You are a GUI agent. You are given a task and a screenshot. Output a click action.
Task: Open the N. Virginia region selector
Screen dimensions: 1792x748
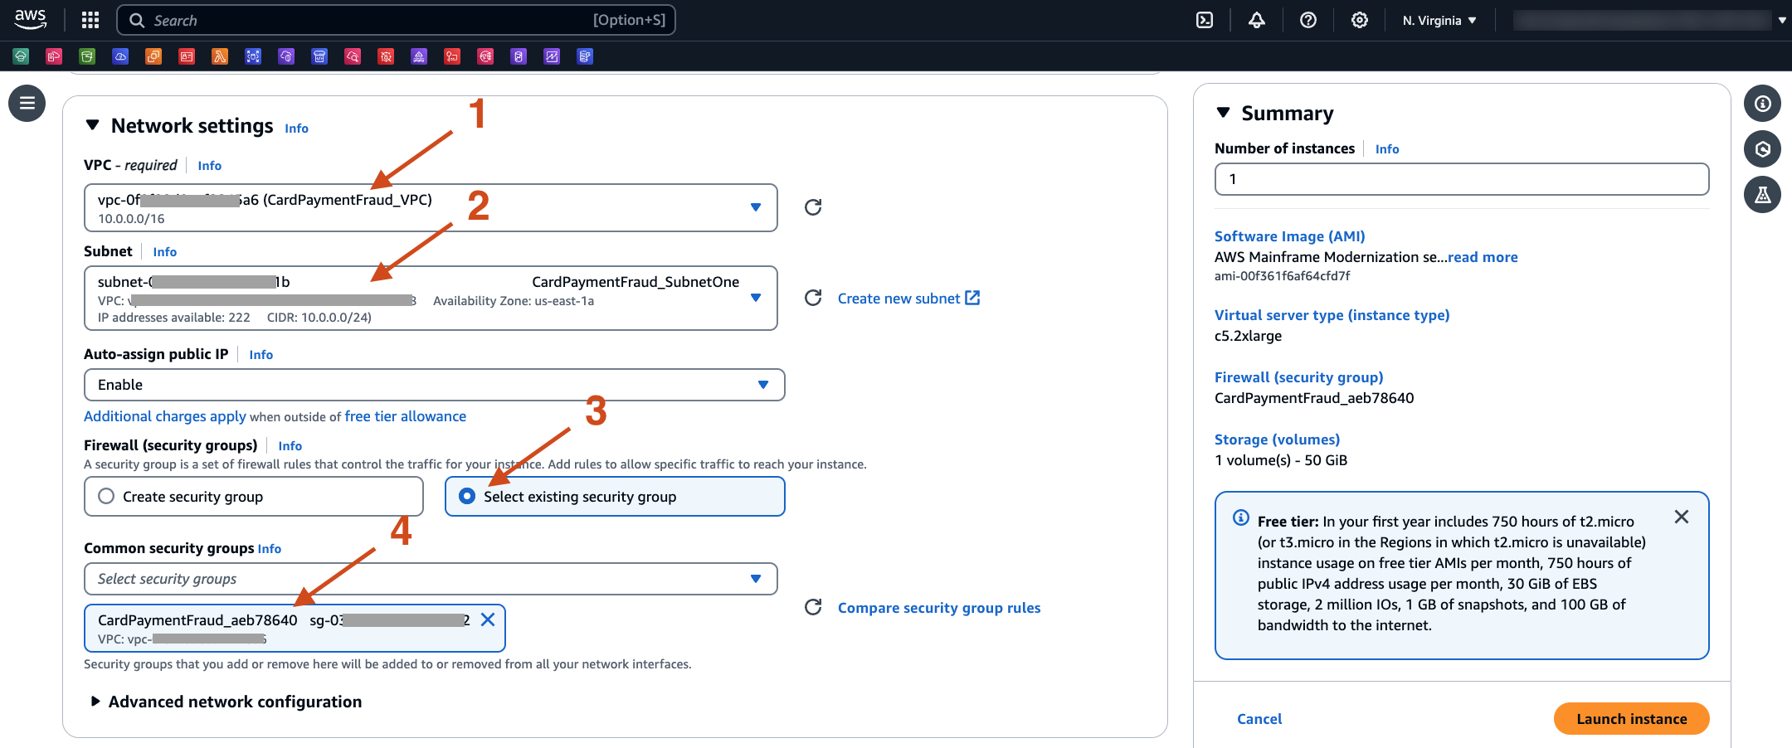1439,20
